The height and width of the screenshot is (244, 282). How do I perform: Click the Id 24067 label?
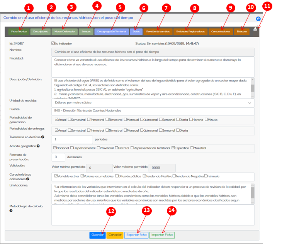(x=17, y=44)
